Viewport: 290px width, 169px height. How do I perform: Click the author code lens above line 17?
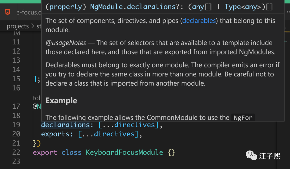[37, 98]
